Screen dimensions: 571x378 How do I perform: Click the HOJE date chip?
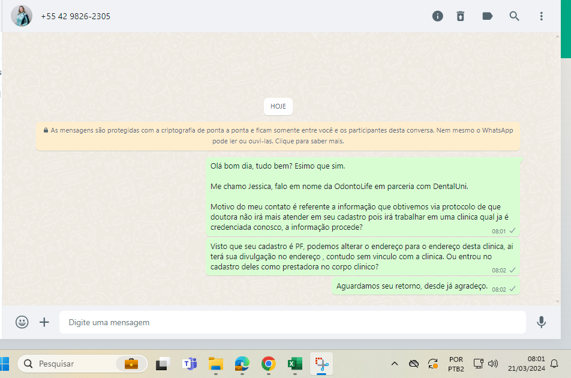pos(278,106)
